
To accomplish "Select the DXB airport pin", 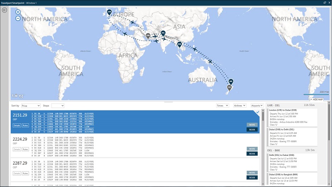I will click(x=148, y=36).
